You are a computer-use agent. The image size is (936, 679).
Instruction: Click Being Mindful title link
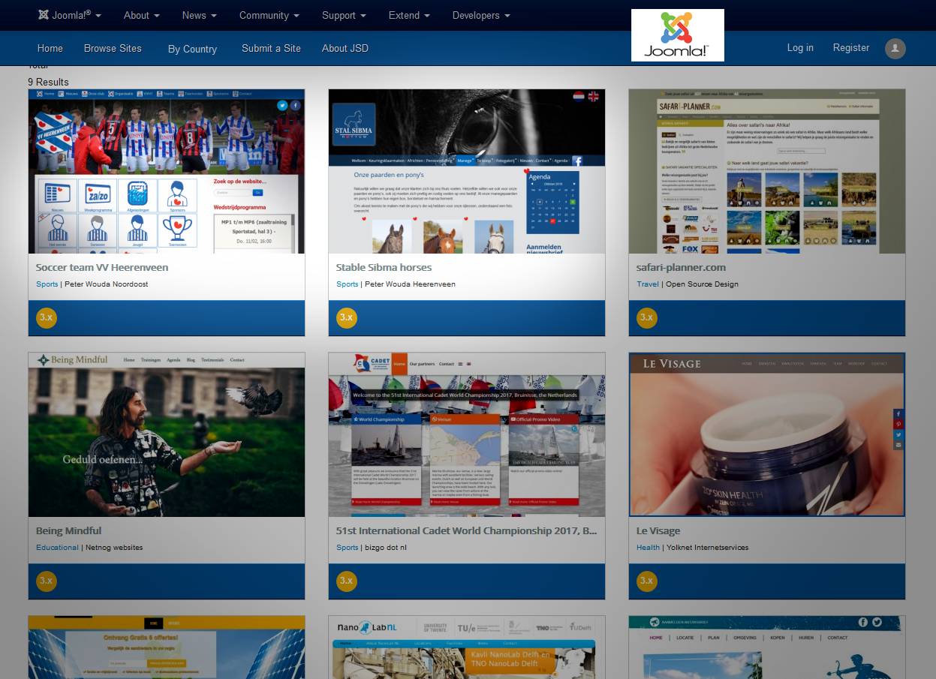tap(68, 530)
